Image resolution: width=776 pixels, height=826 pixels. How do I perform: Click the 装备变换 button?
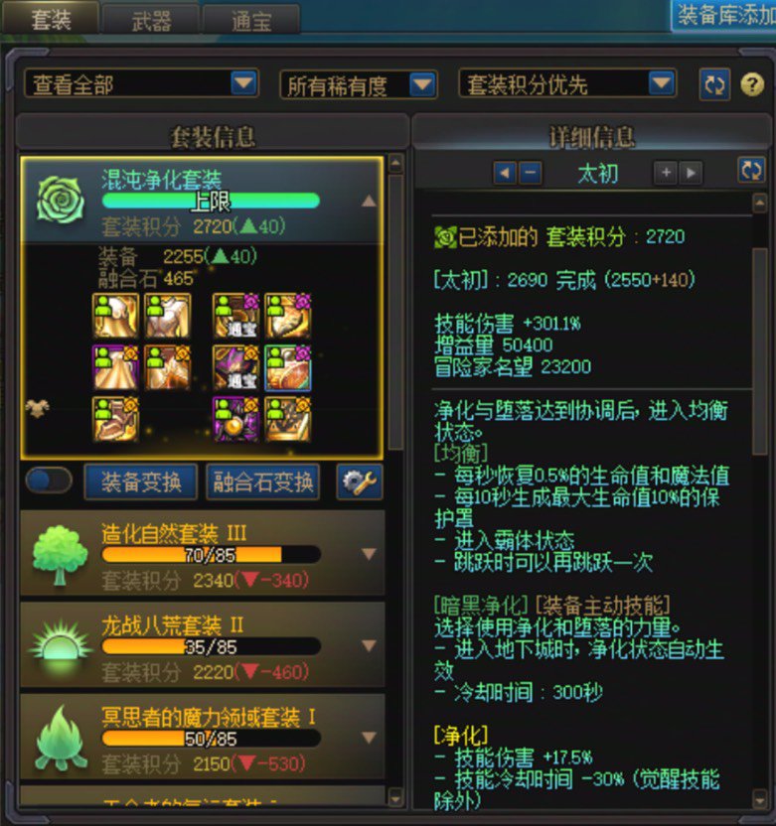coord(141,482)
